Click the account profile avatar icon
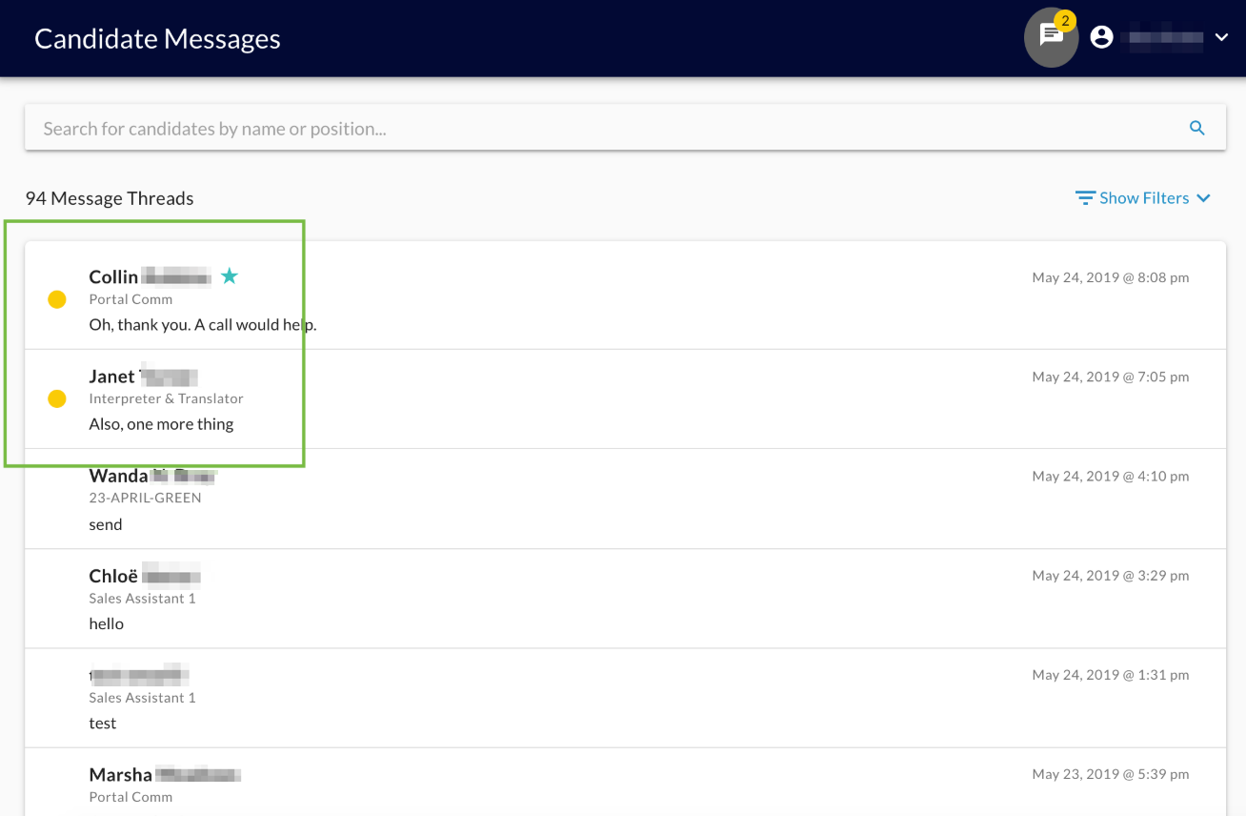The image size is (1246, 816). [x=1102, y=37]
